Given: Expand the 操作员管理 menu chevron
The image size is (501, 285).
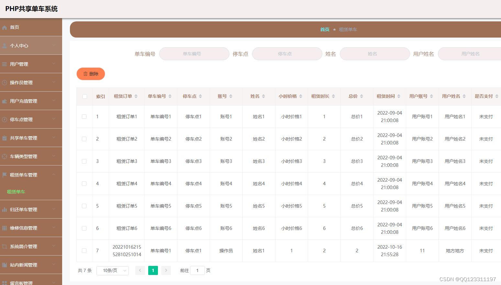Looking at the screenshot, I should tap(54, 83).
